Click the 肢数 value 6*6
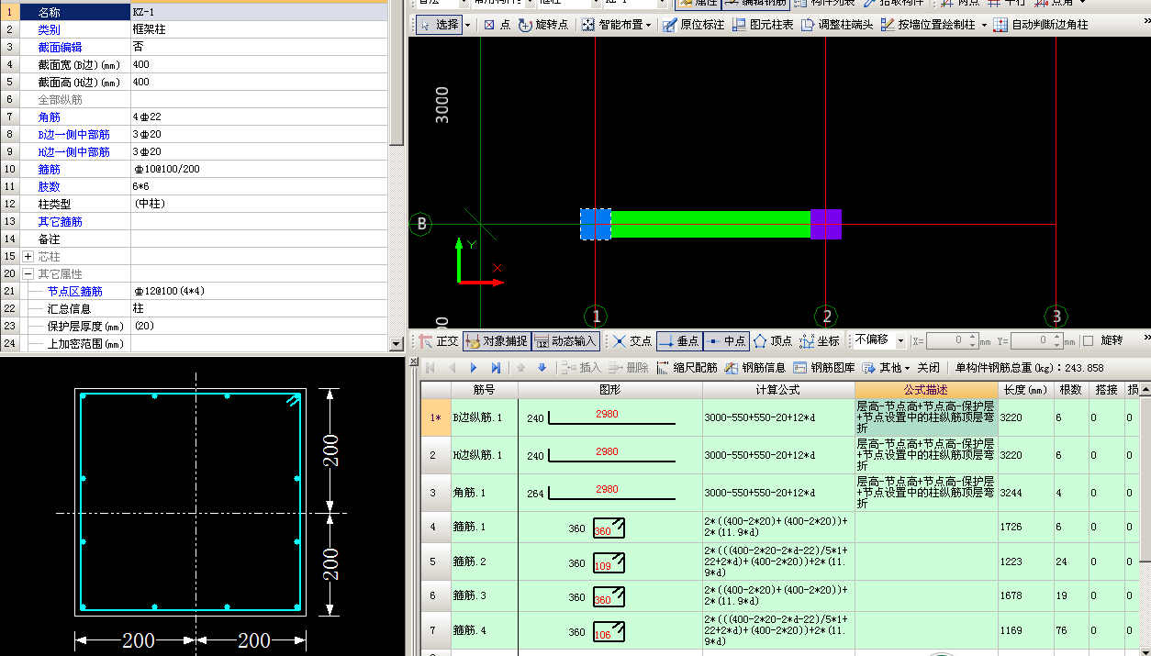 click(258, 186)
